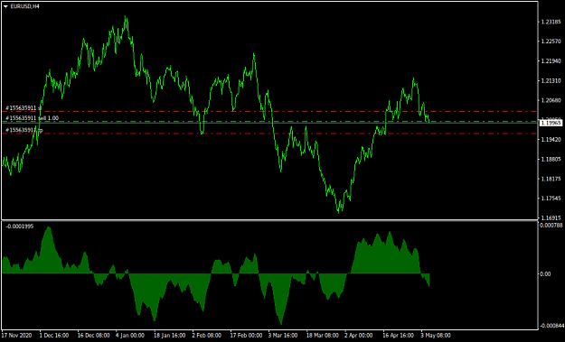This screenshot has width=565, height=342.
Task: Click the EURUSD,H4 chart title
Action: (x=25, y=6)
